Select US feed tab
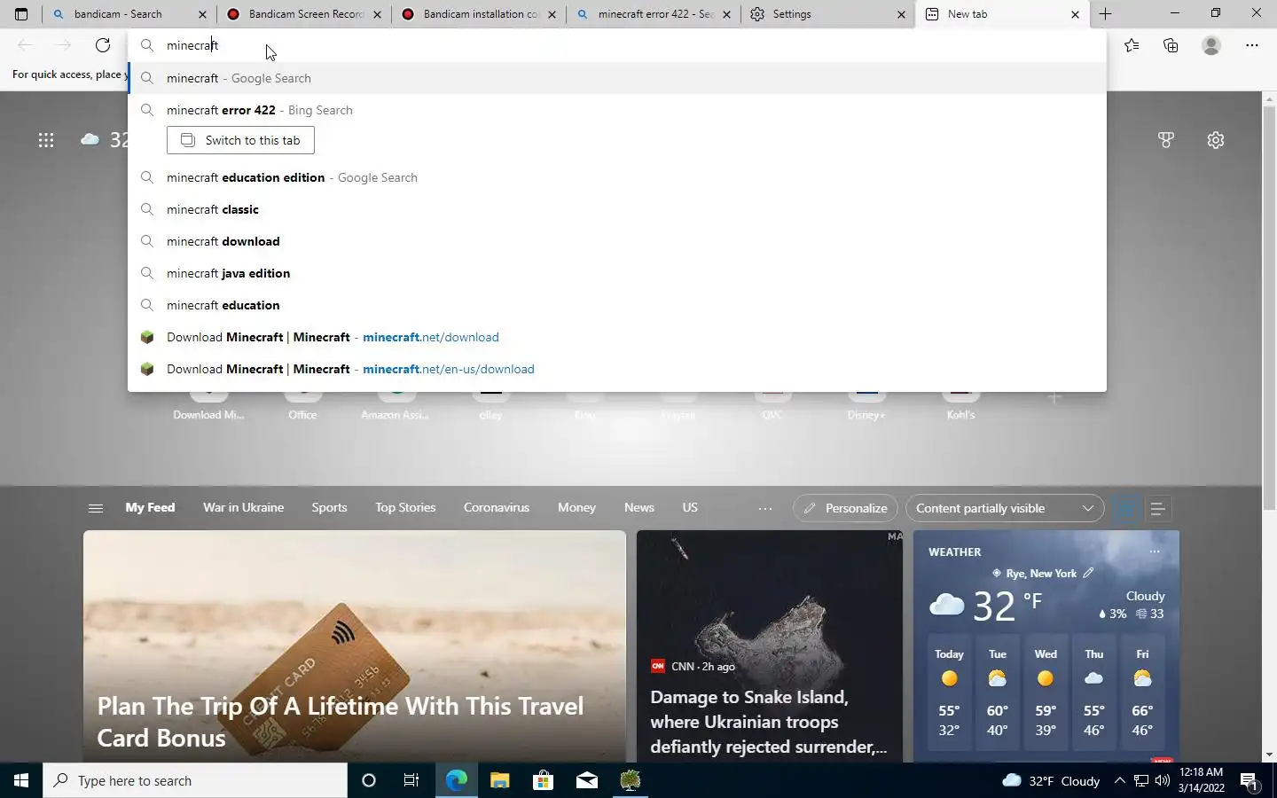The image size is (1277, 798). (690, 507)
